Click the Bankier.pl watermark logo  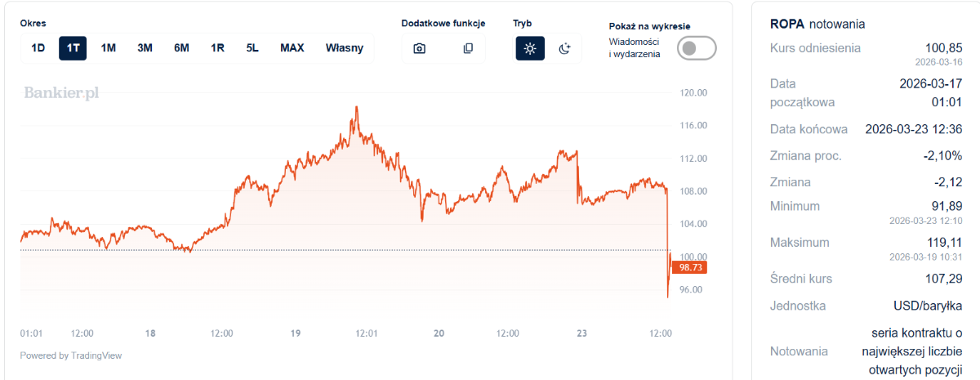point(61,93)
